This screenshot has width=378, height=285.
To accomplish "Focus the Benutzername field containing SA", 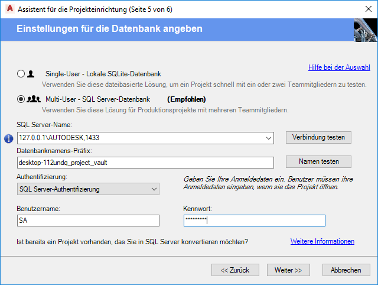I will tap(88, 221).
